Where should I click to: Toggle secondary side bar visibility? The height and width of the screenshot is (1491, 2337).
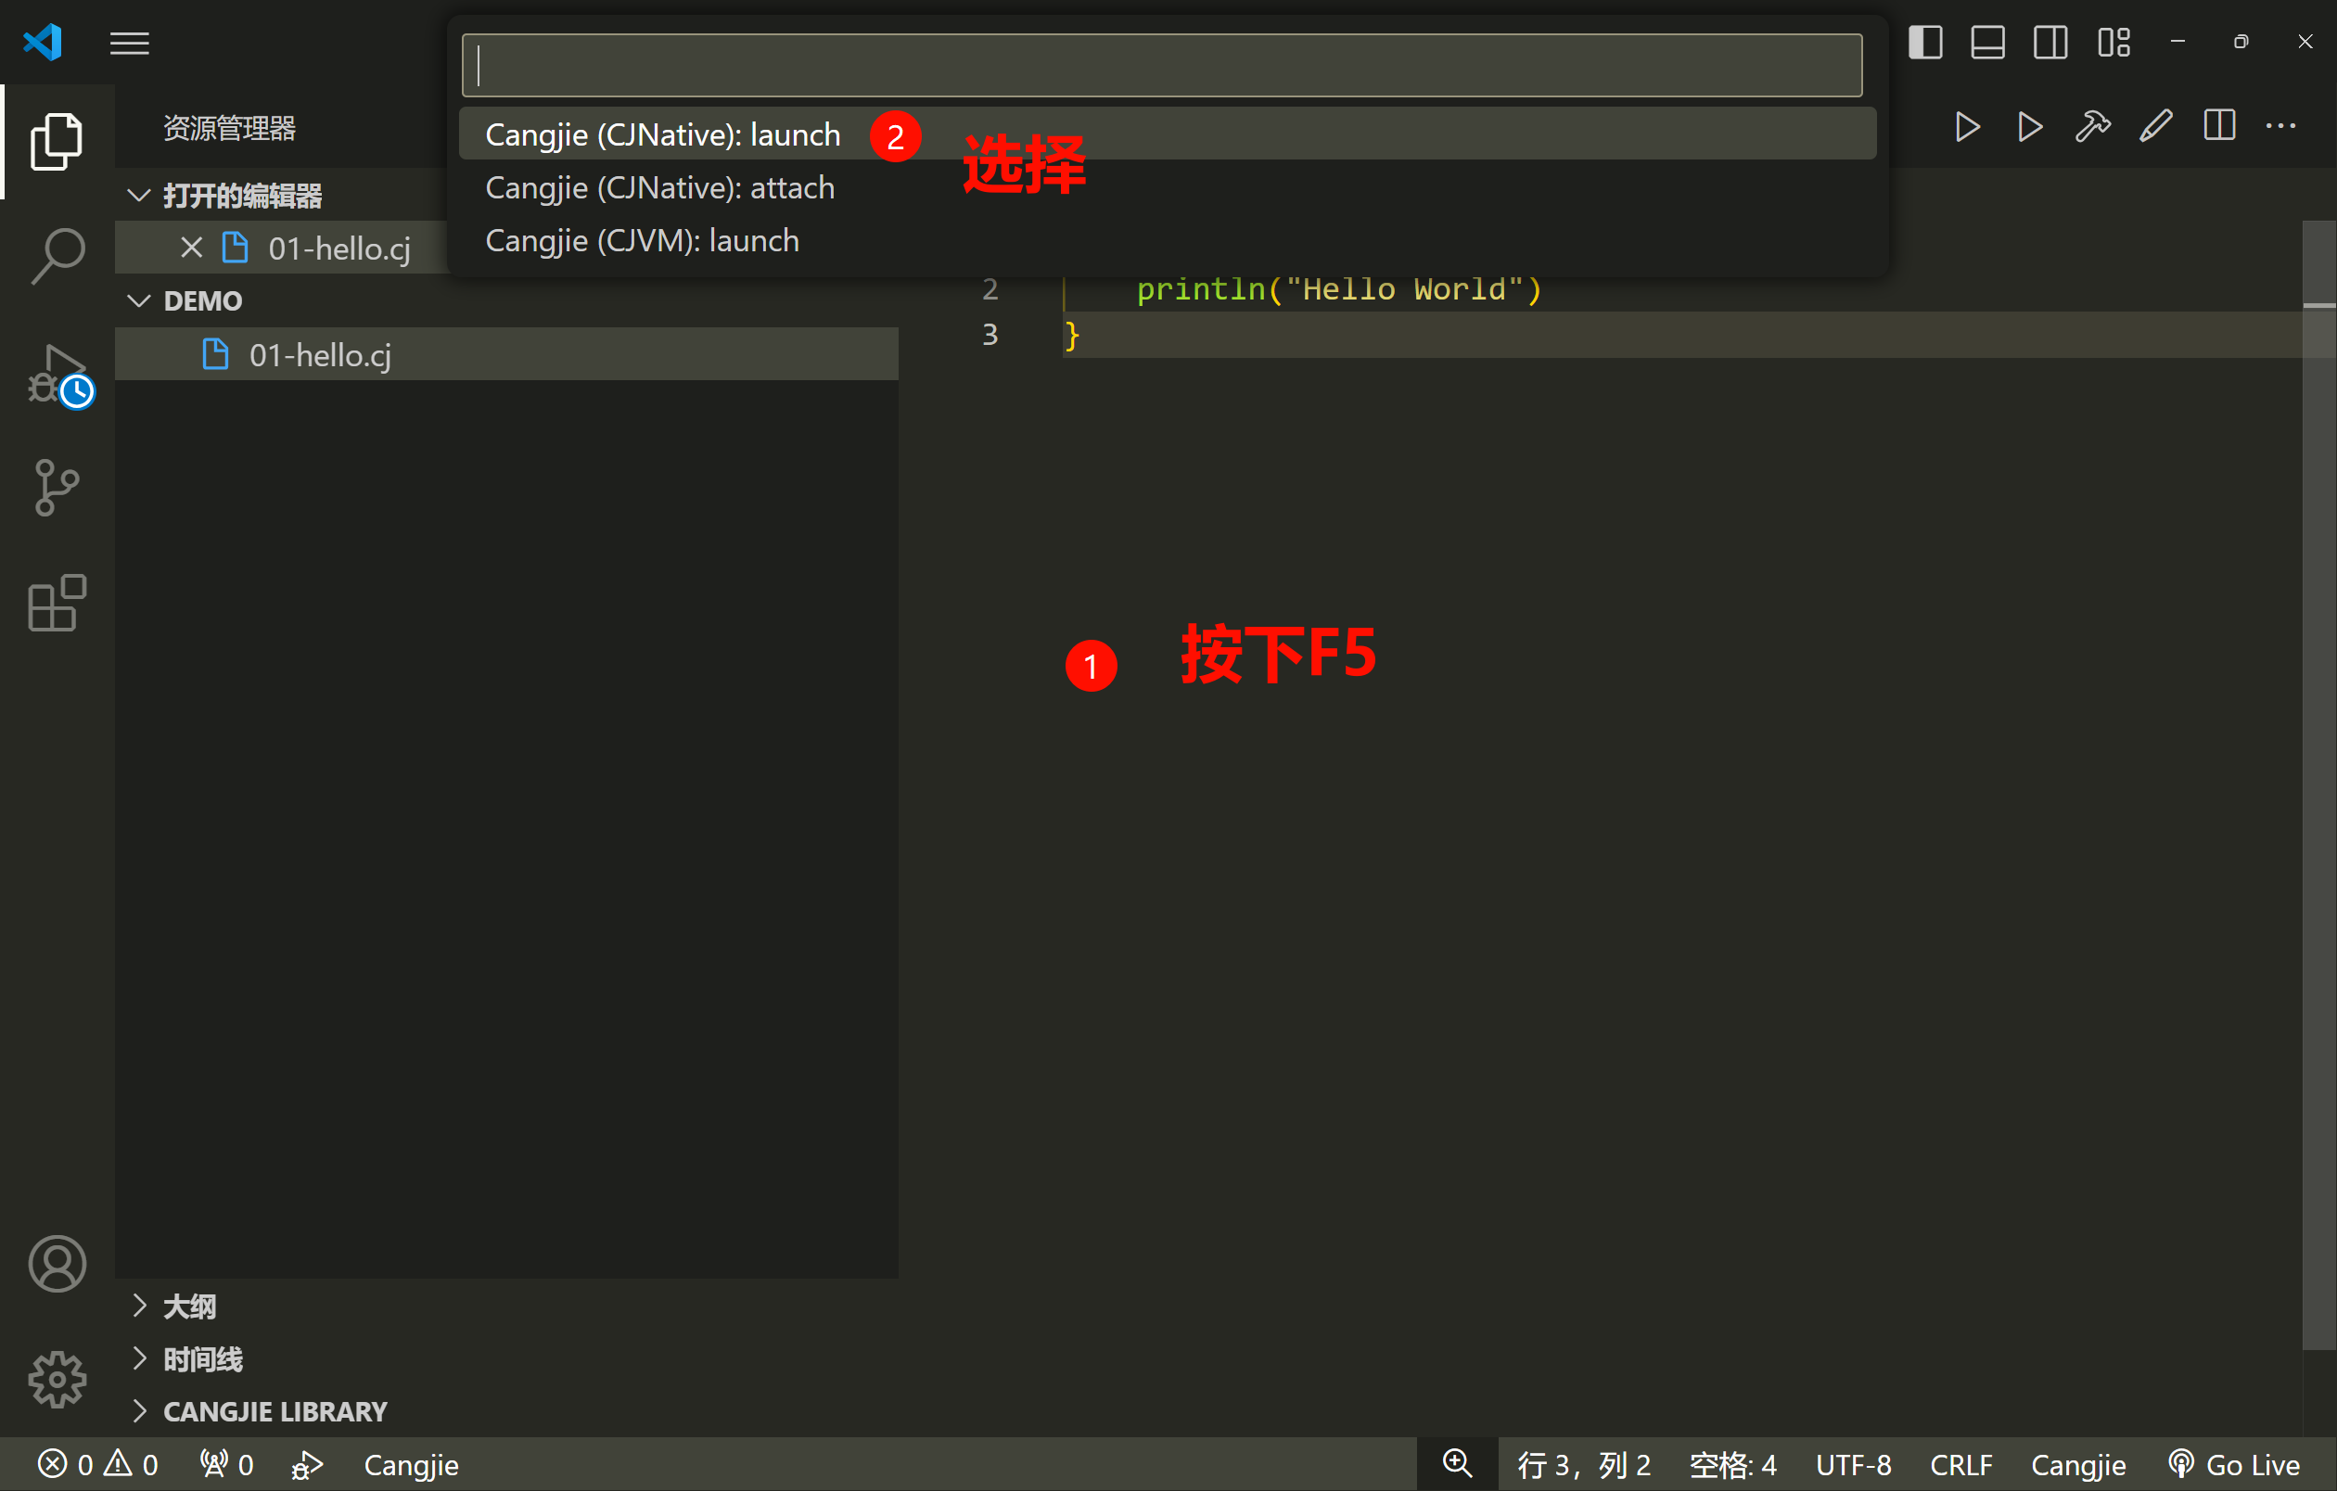pos(2050,43)
